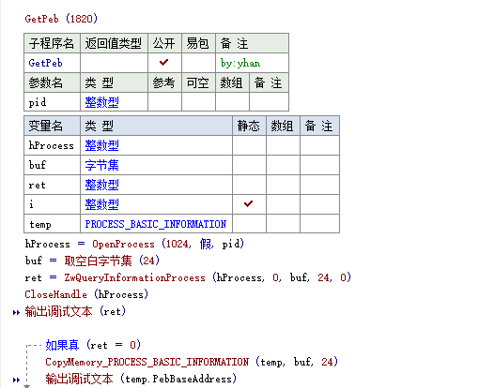The height and width of the screenshot is (388, 479).
Task: Select the parameter name pid
Action: tap(38, 102)
